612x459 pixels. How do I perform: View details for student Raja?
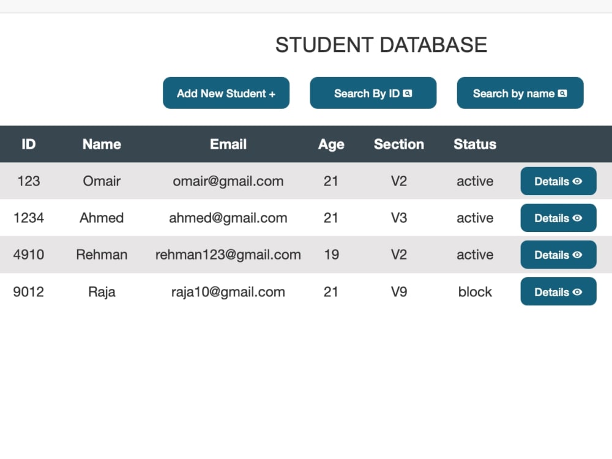coord(558,291)
